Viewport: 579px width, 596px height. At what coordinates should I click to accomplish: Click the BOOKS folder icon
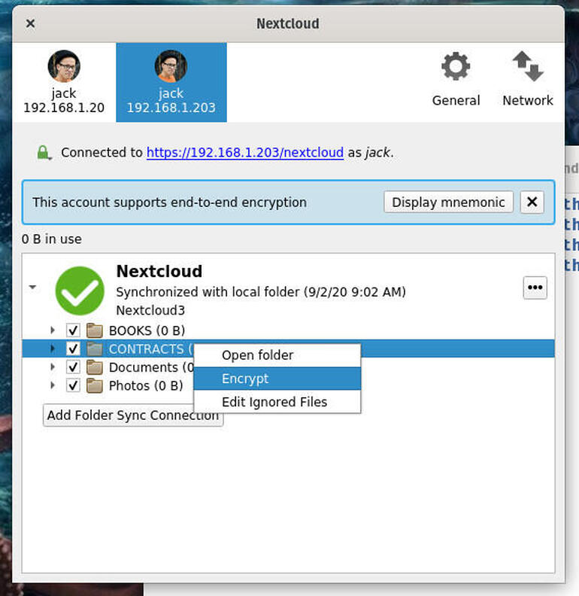pyautogui.click(x=95, y=330)
